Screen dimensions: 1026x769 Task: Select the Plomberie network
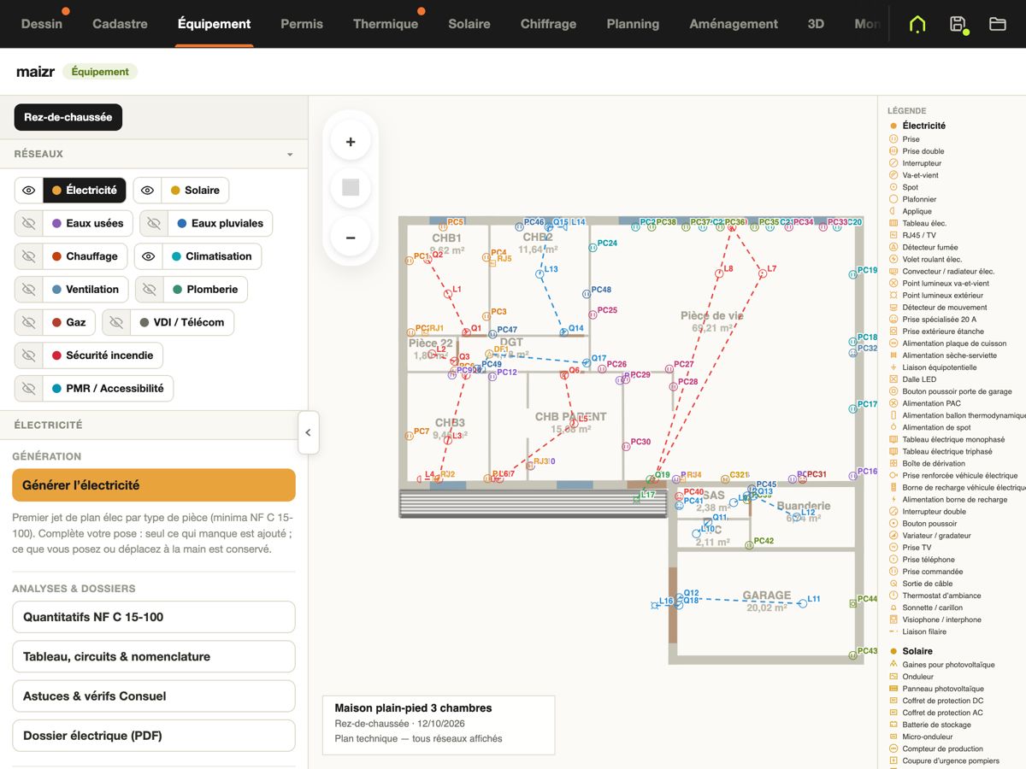[205, 290]
